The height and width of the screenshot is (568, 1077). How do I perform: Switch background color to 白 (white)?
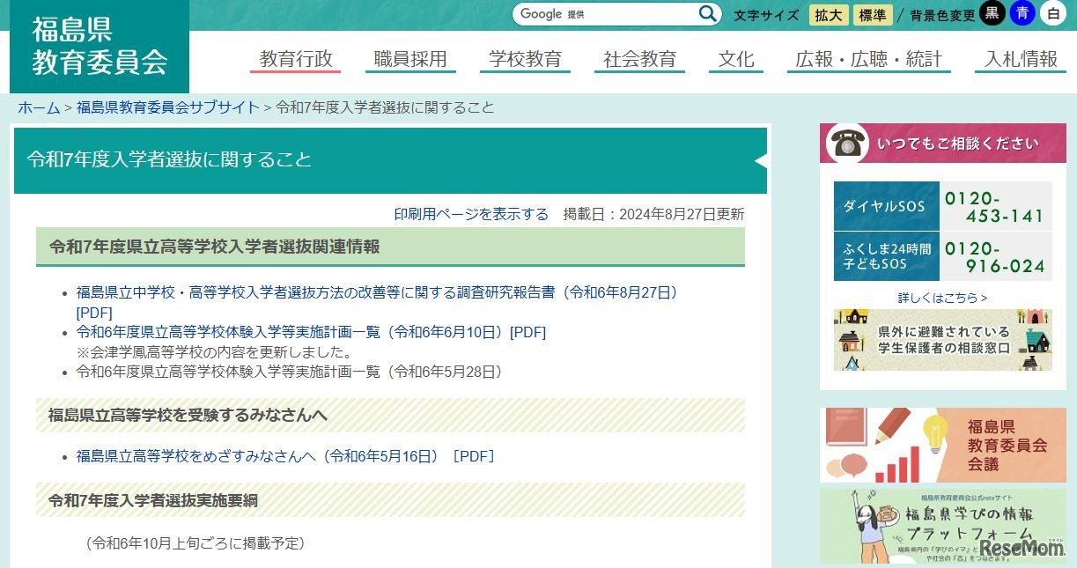pyautogui.click(x=1051, y=14)
